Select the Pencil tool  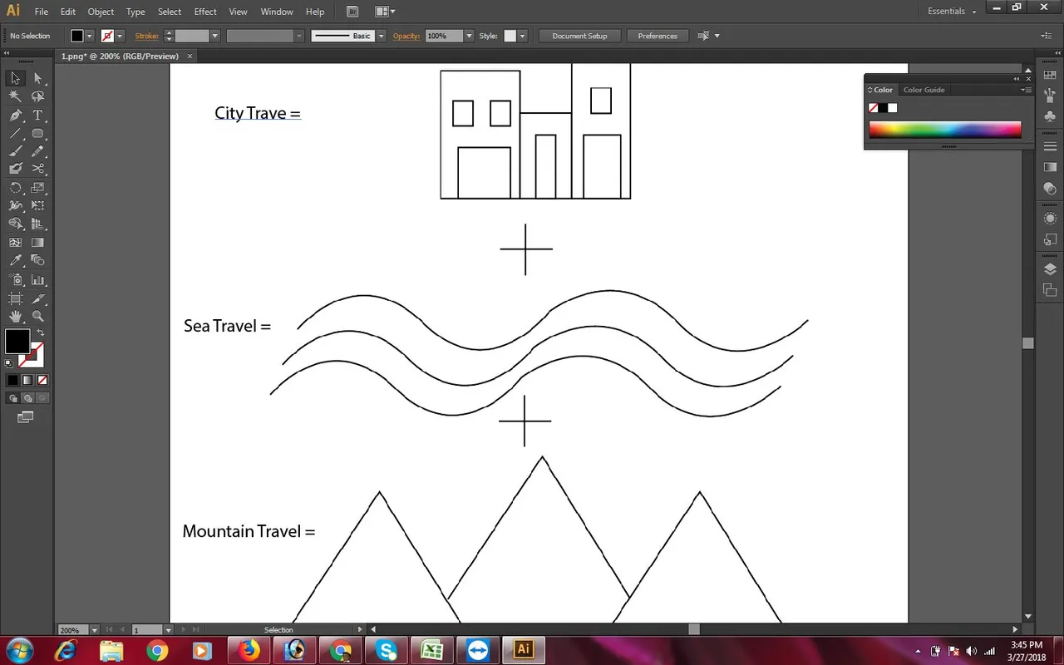pyautogui.click(x=37, y=151)
